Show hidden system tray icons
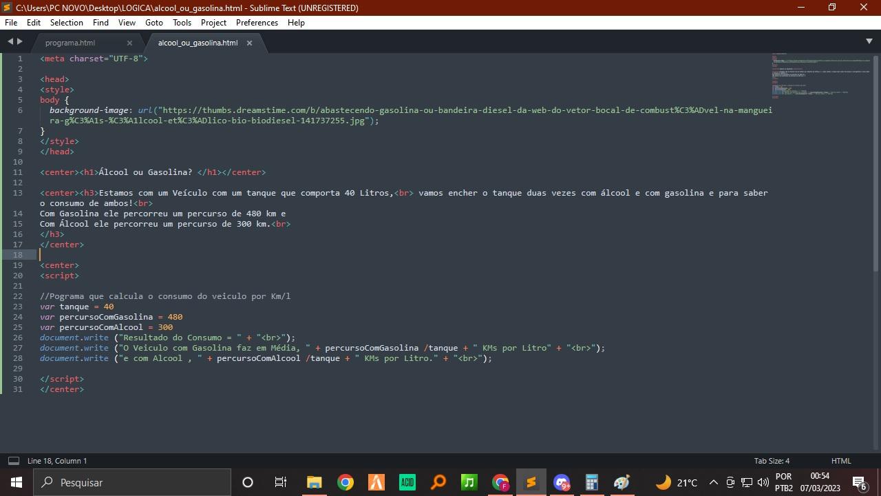Screen dimensions: 881x496 point(714,482)
